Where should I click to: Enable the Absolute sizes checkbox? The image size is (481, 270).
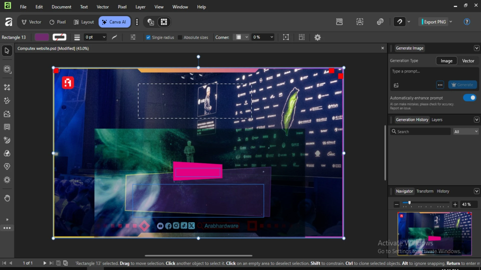(180, 37)
